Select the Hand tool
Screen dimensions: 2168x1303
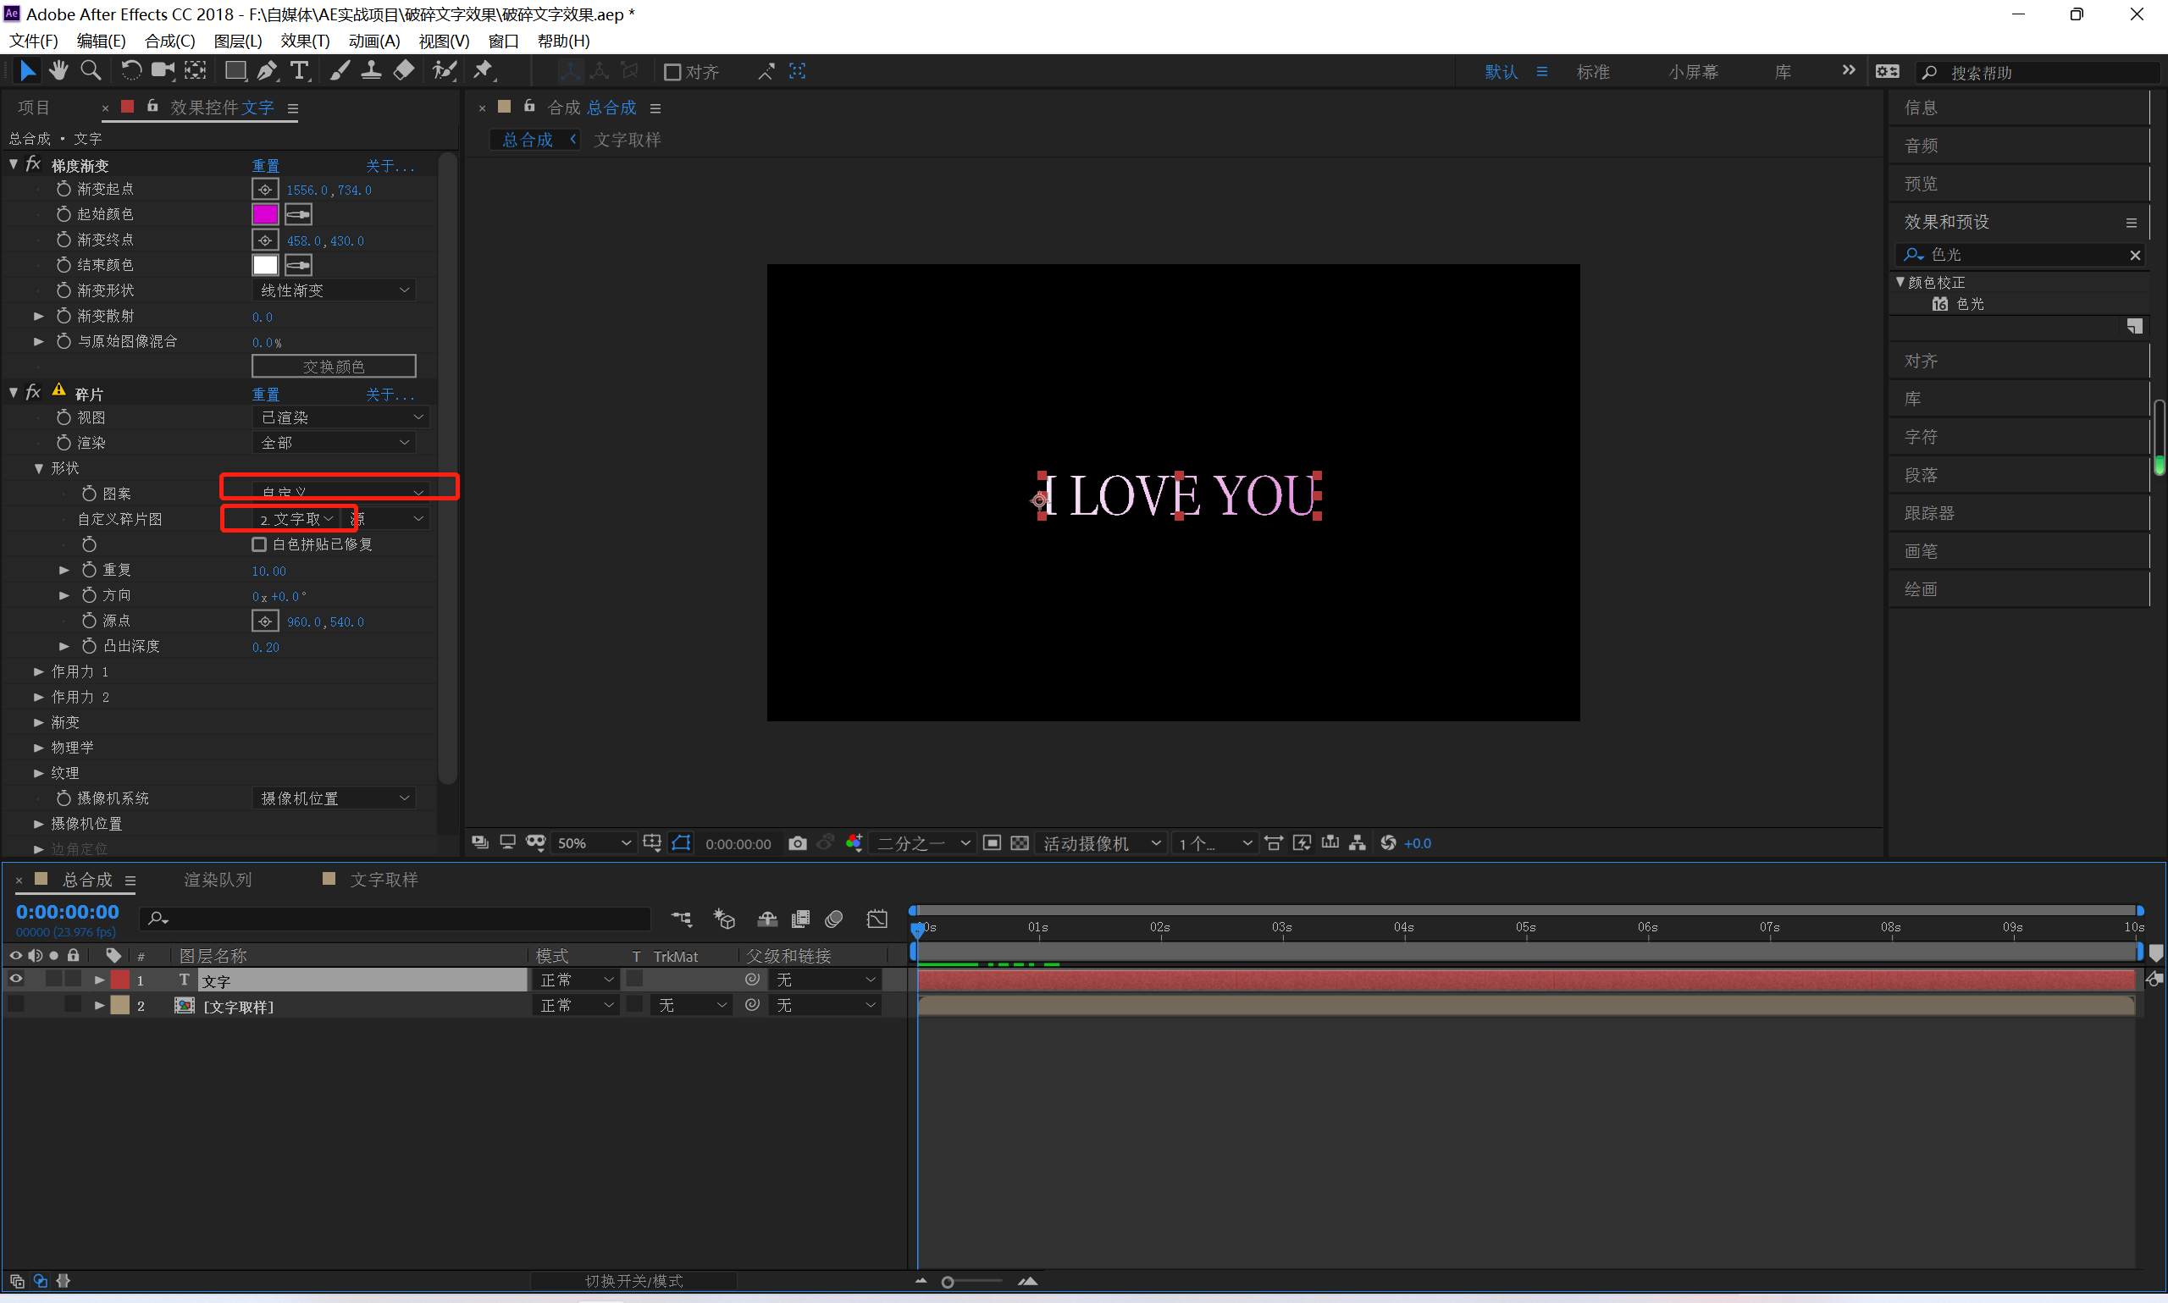[x=58, y=70]
